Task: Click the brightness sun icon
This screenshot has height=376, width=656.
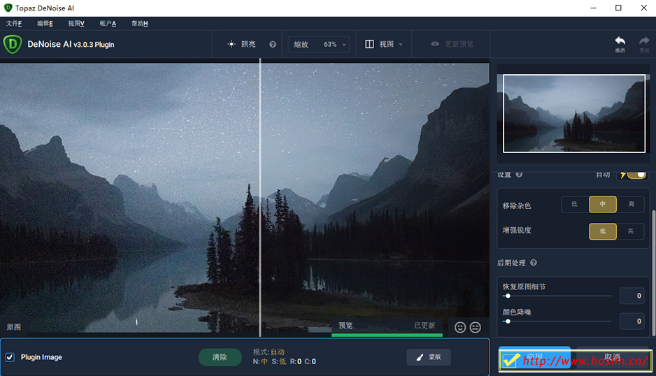Action: (x=231, y=44)
